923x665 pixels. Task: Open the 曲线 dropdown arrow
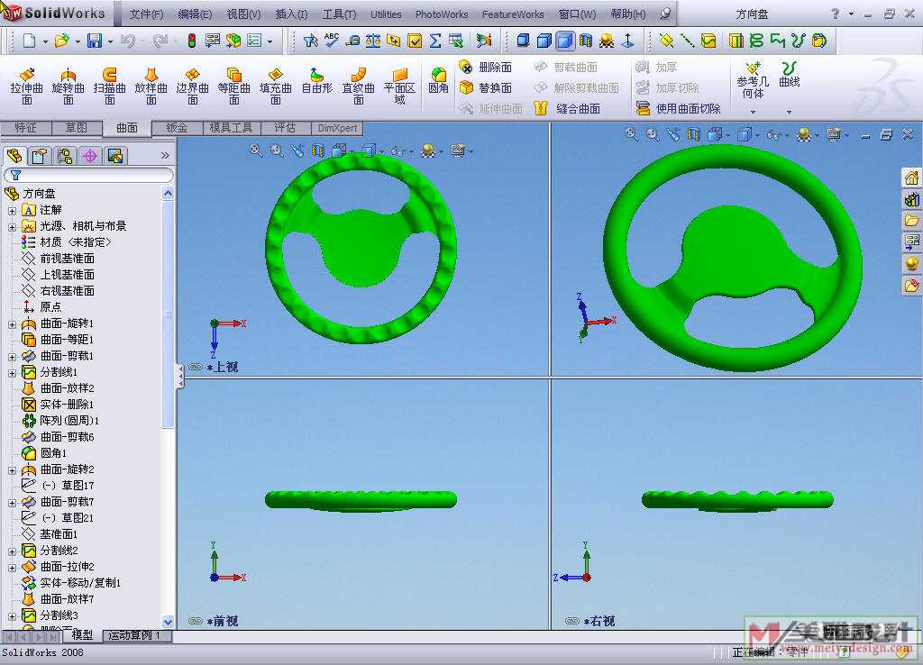tap(789, 112)
